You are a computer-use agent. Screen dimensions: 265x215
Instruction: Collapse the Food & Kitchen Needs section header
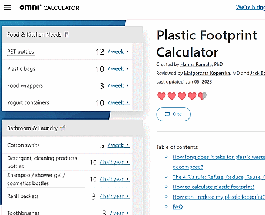point(72,35)
